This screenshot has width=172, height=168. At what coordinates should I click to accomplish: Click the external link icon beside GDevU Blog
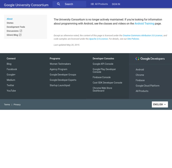click(x=20, y=35)
